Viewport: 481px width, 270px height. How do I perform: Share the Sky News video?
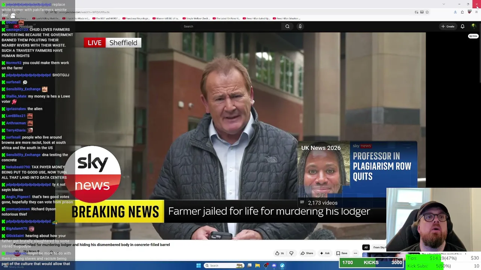click(307, 253)
